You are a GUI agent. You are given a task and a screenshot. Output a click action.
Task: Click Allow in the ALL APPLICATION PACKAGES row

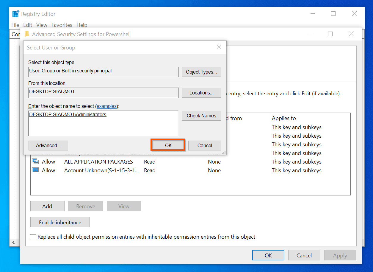point(48,162)
